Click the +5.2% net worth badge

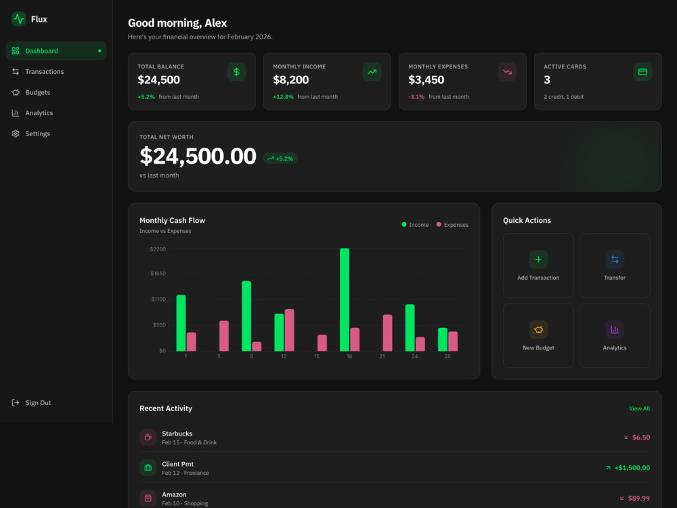(280, 158)
